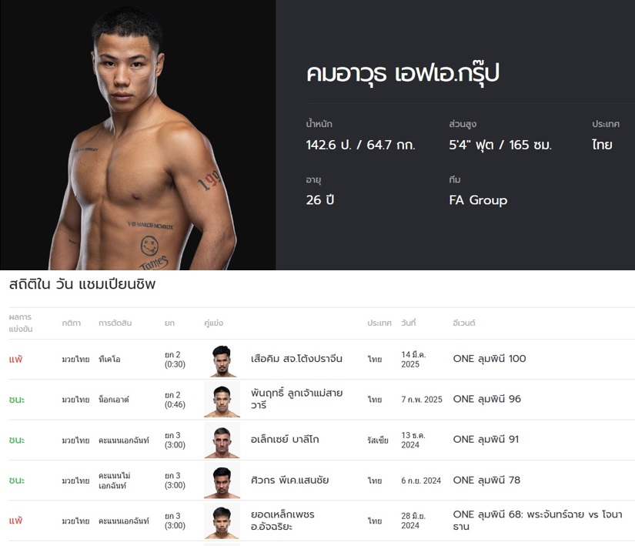
Task: Click opponent thumbnail for พันฤทธิ์ ลูกเจ้าแม่สายวารี
Action: coord(222,400)
